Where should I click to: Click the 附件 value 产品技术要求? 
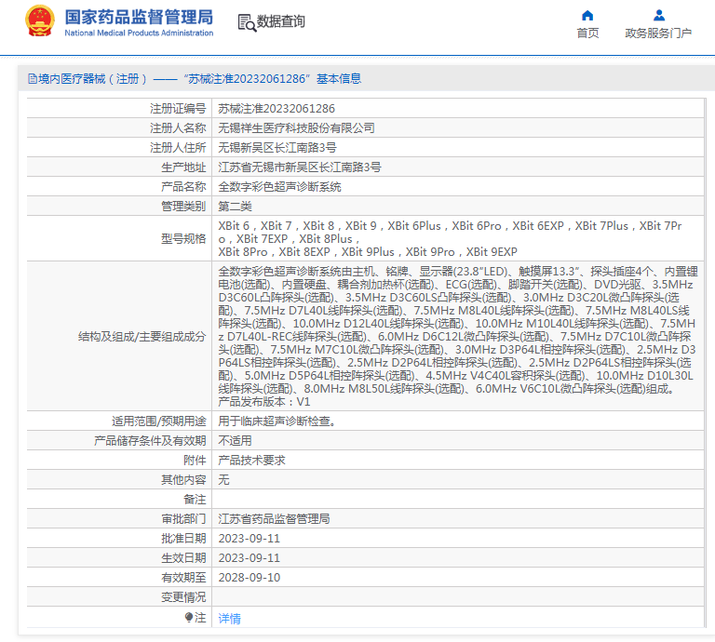251,460
